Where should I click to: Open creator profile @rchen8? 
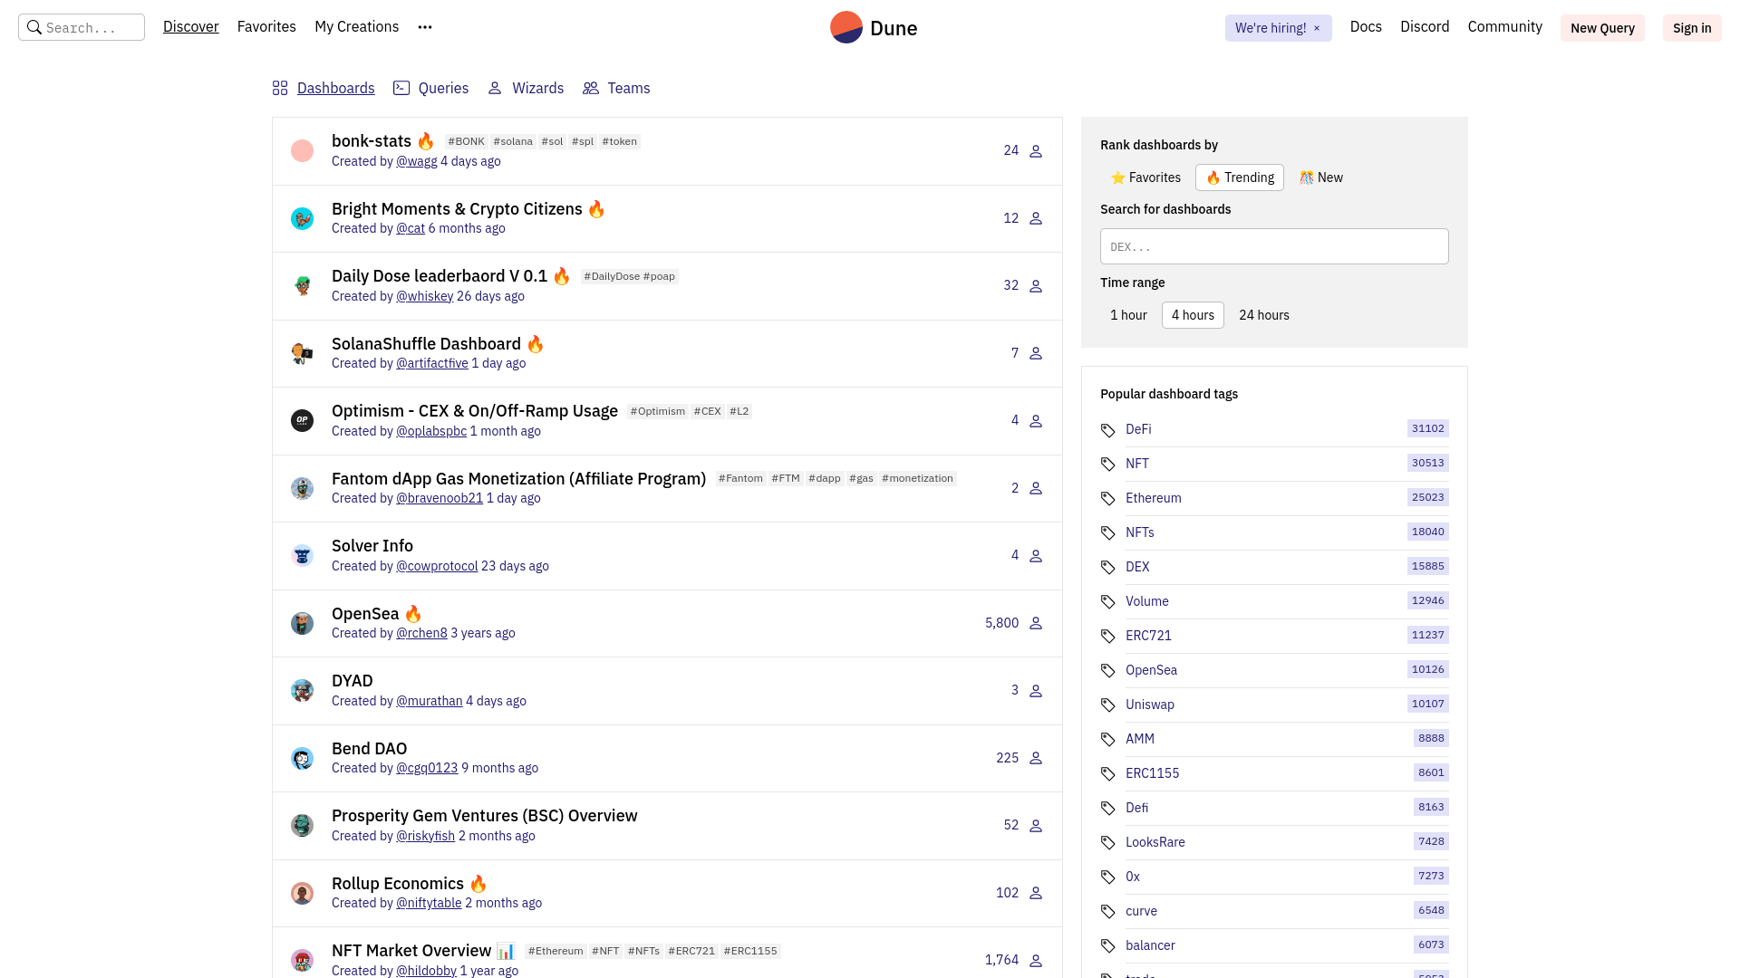click(x=421, y=633)
